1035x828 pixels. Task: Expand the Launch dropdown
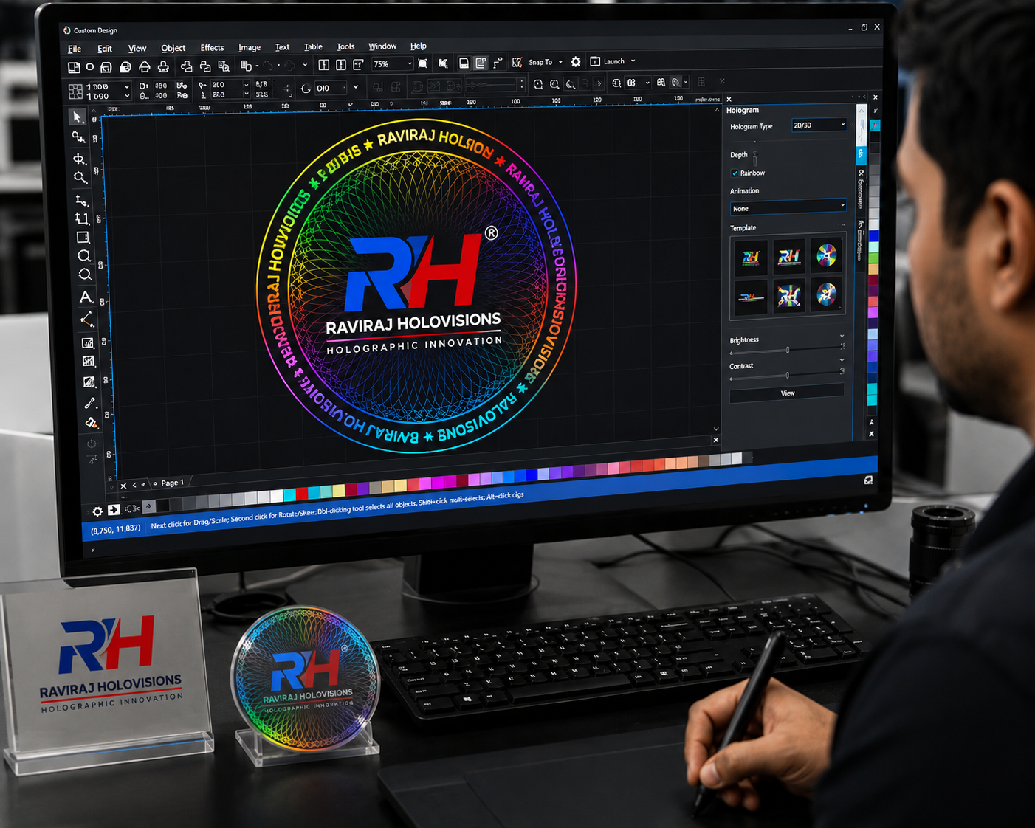click(633, 61)
